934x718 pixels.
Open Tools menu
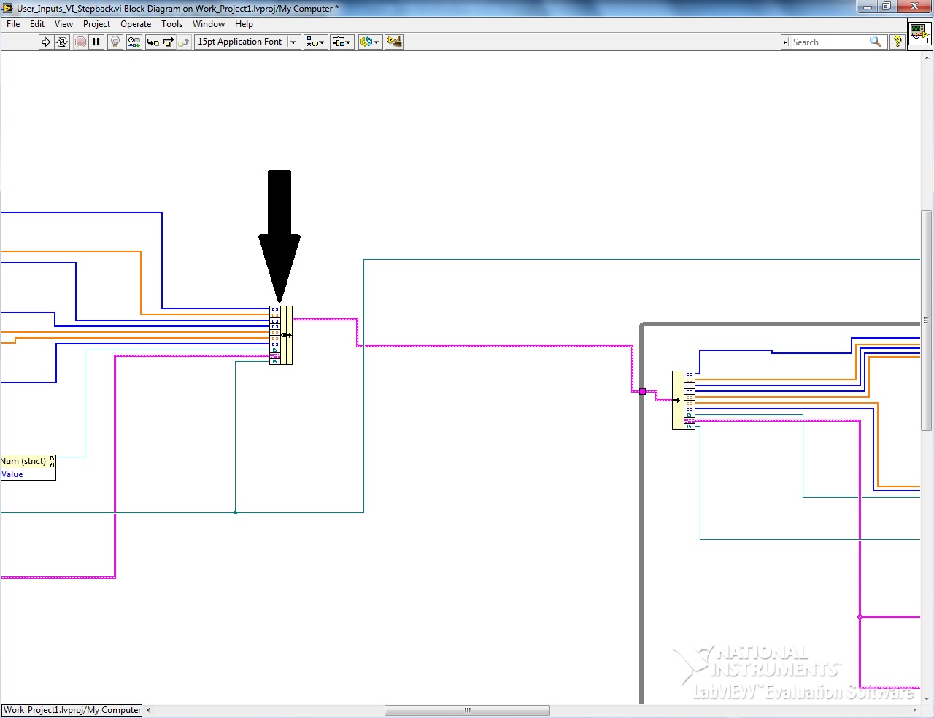(171, 24)
